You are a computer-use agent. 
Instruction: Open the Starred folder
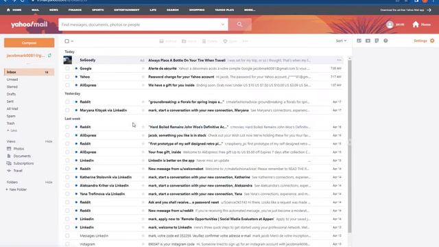[12, 87]
